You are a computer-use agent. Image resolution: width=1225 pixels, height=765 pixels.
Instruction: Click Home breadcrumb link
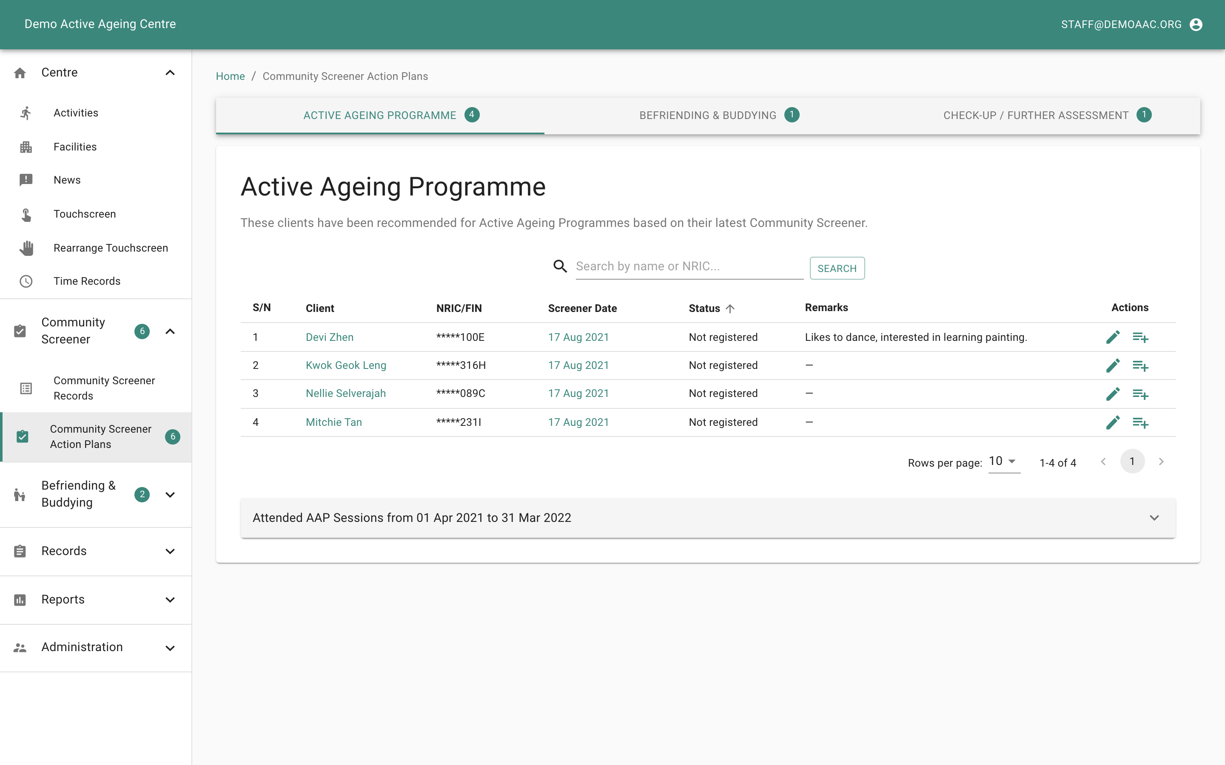click(230, 76)
